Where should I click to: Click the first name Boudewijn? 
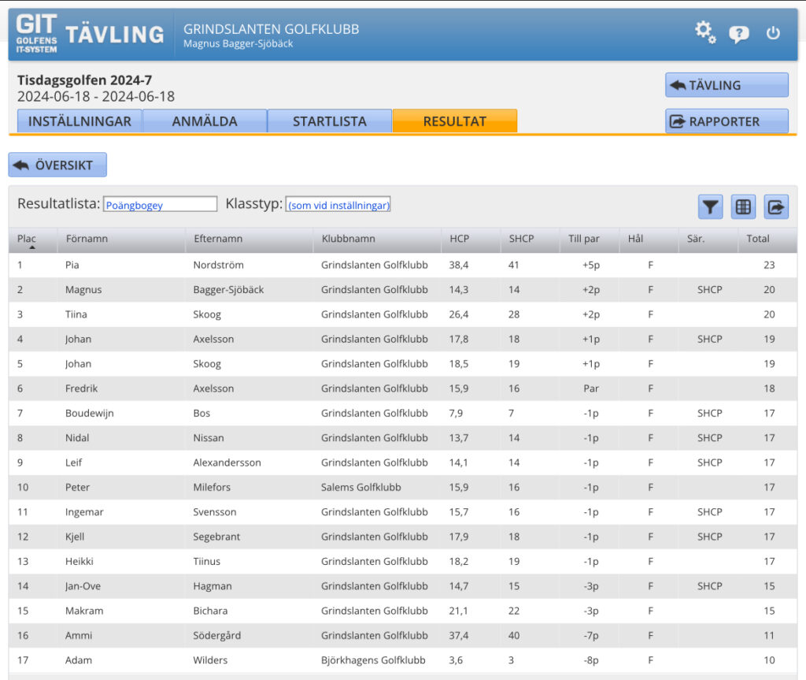point(90,414)
